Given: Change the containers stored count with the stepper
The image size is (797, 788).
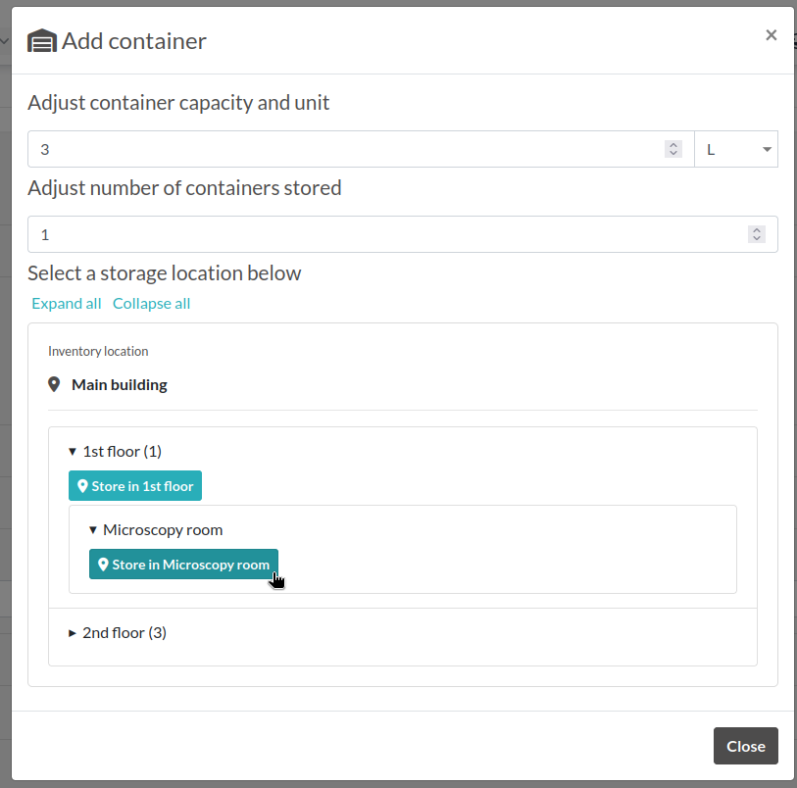Looking at the screenshot, I should tap(757, 234).
